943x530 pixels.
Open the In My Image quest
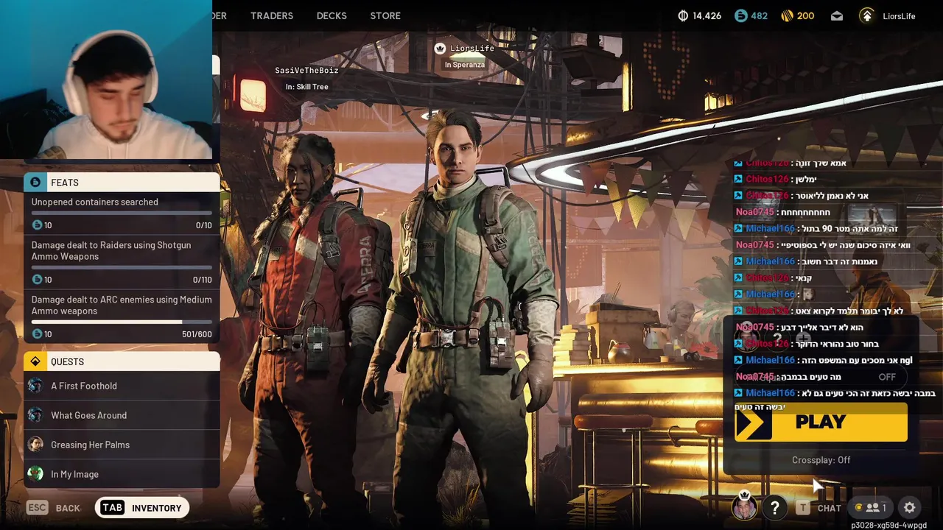[x=122, y=474]
